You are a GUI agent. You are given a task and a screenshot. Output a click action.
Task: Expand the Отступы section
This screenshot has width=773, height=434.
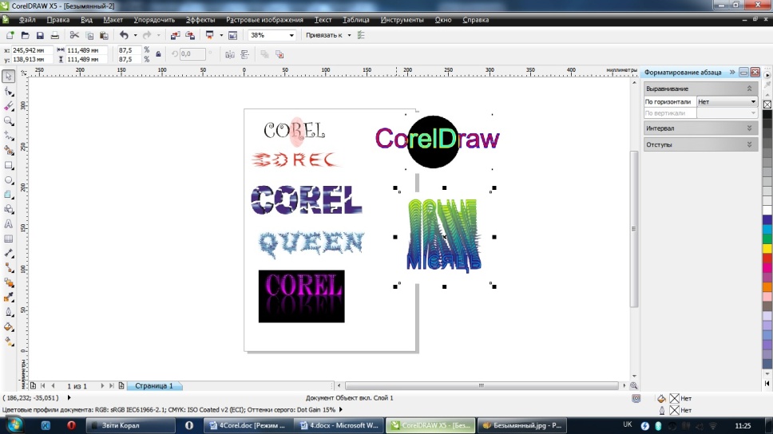click(749, 145)
